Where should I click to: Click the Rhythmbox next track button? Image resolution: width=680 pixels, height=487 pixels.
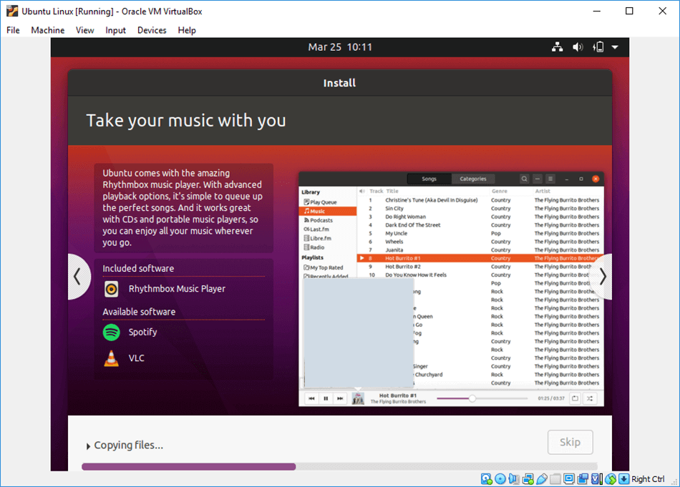click(340, 398)
